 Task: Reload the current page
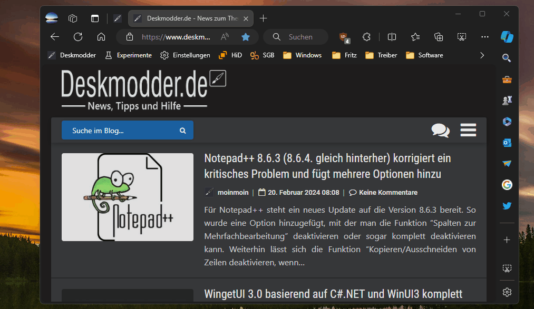click(78, 37)
